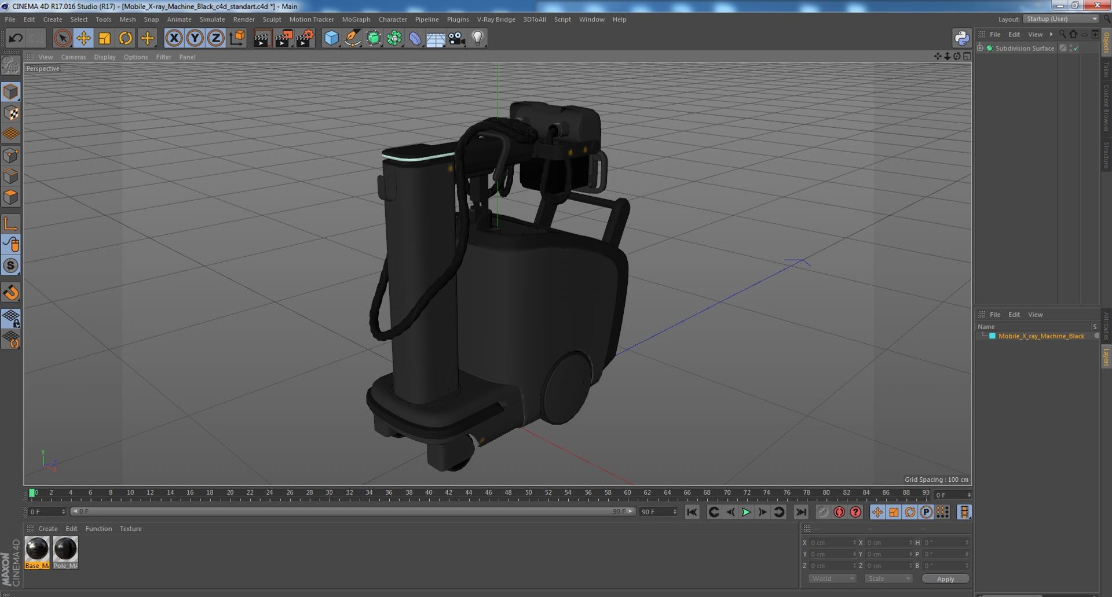Switch to Edges mode
This screenshot has width=1112, height=597.
click(10, 176)
